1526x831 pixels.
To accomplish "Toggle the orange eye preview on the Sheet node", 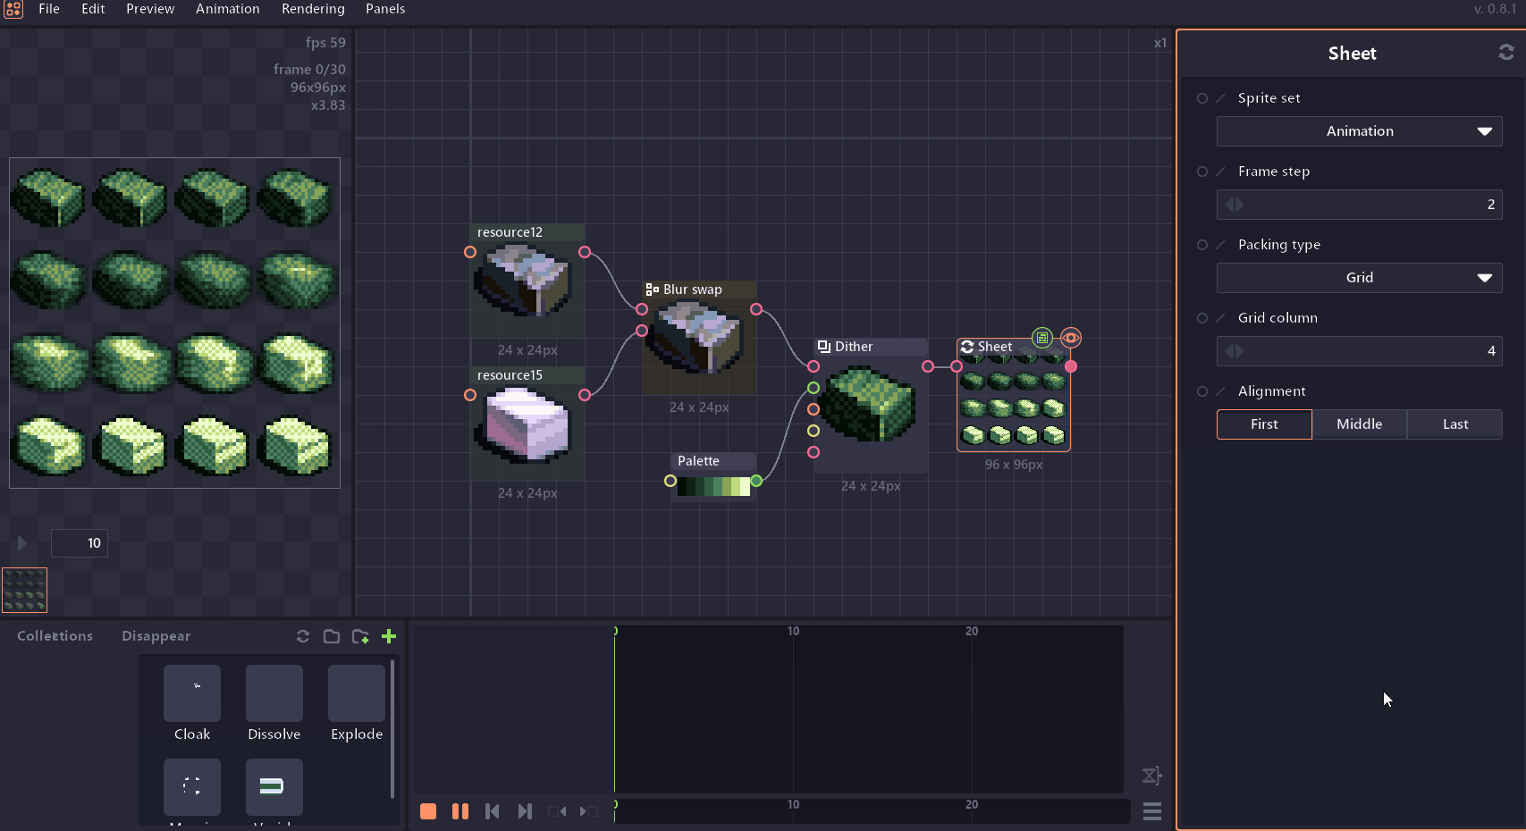I will pyautogui.click(x=1071, y=338).
